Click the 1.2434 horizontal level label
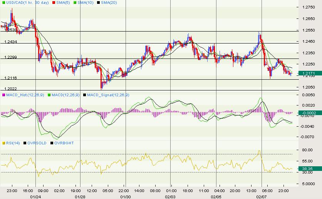322x199 pixels. click(x=10, y=42)
